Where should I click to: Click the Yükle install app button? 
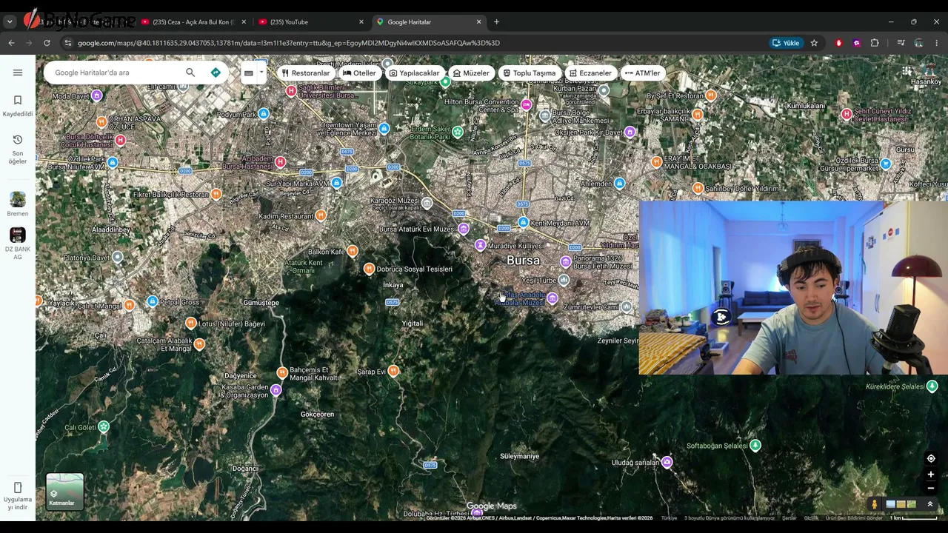click(x=786, y=43)
